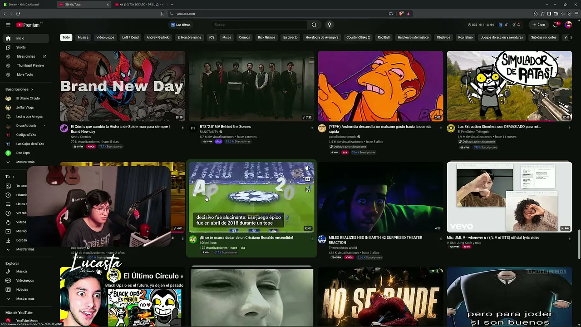Open the Brave Wallet icon

(556, 14)
